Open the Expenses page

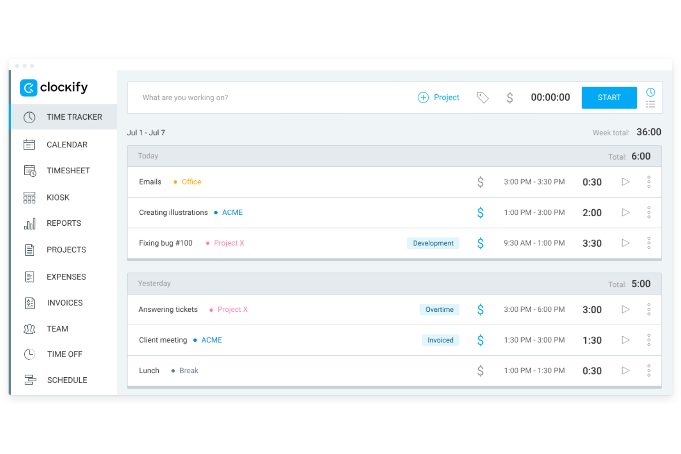click(x=66, y=276)
